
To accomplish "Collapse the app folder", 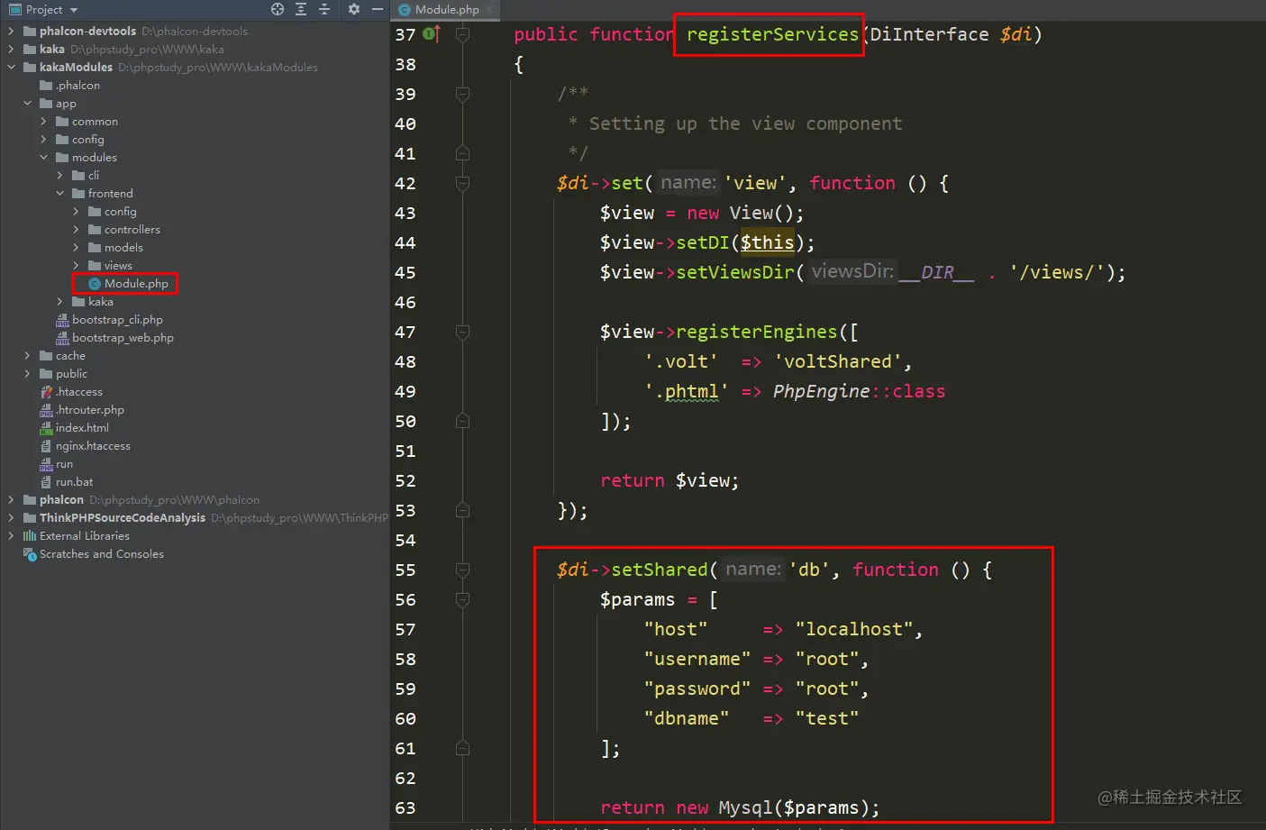I will (x=27, y=103).
